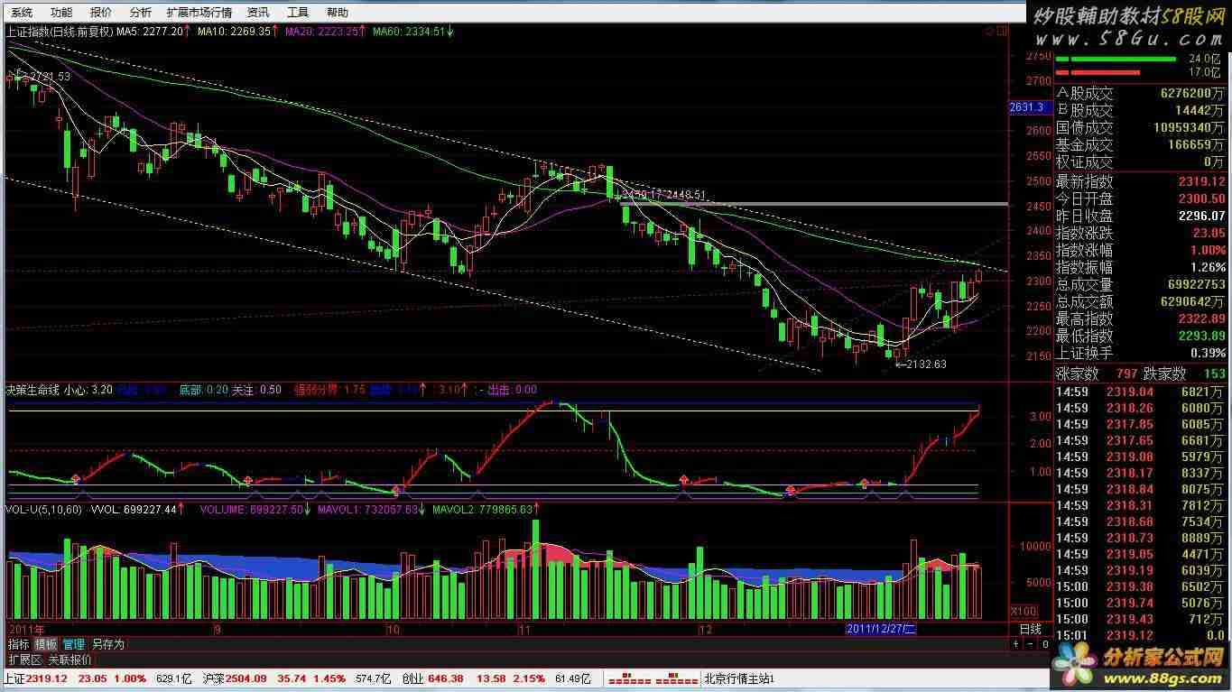Viewport: 1232px width, 692px height.
Task: Click the 0 reset button beside the minus
Action: coord(1045,644)
